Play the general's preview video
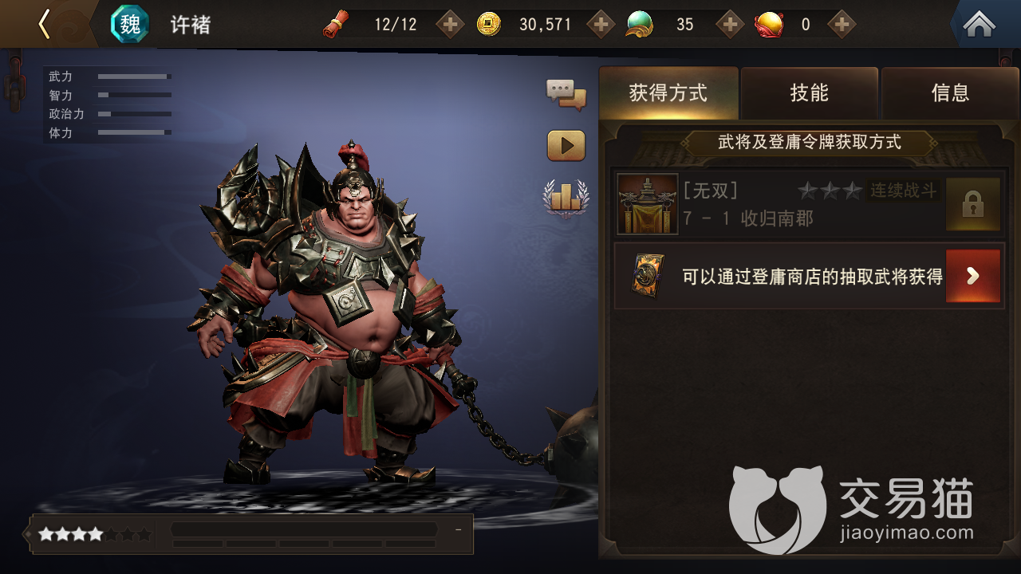The width and height of the screenshot is (1021, 574). (566, 146)
